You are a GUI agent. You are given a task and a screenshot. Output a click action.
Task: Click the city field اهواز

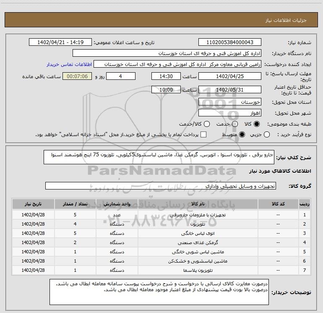click(x=230, y=113)
